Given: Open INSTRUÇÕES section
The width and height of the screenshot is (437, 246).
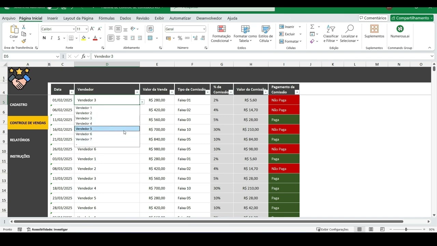Looking at the screenshot, I should pos(20,156).
